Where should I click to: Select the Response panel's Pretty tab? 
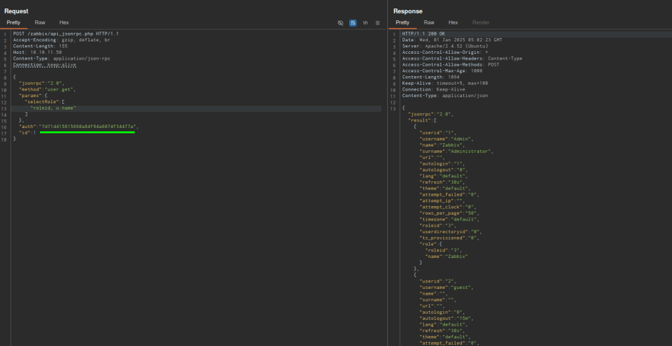(x=402, y=22)
